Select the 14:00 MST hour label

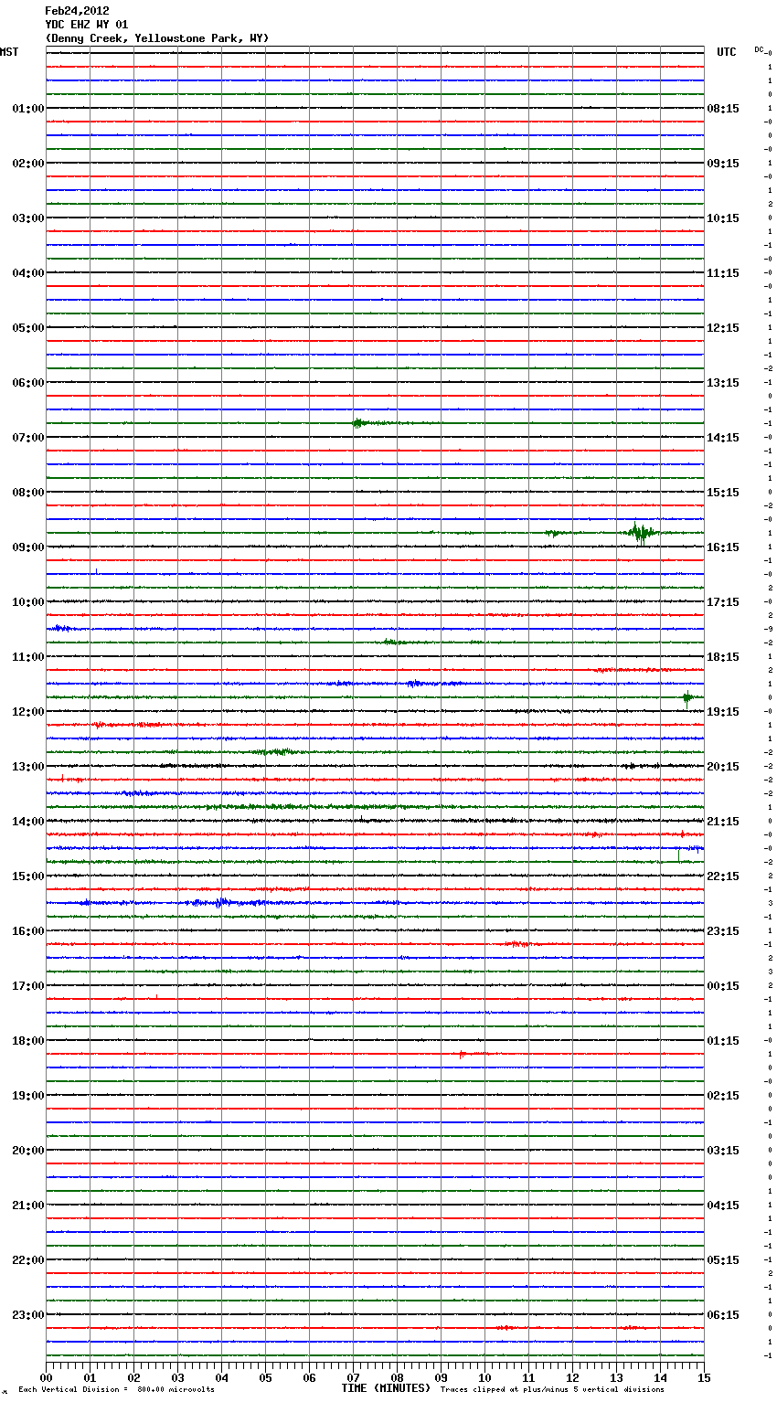pyautogui.click(x=27, y=822)
